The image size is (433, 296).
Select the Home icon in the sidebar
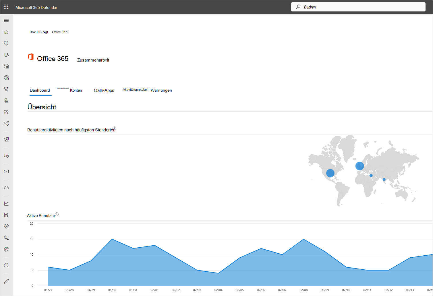coord(6,32)
